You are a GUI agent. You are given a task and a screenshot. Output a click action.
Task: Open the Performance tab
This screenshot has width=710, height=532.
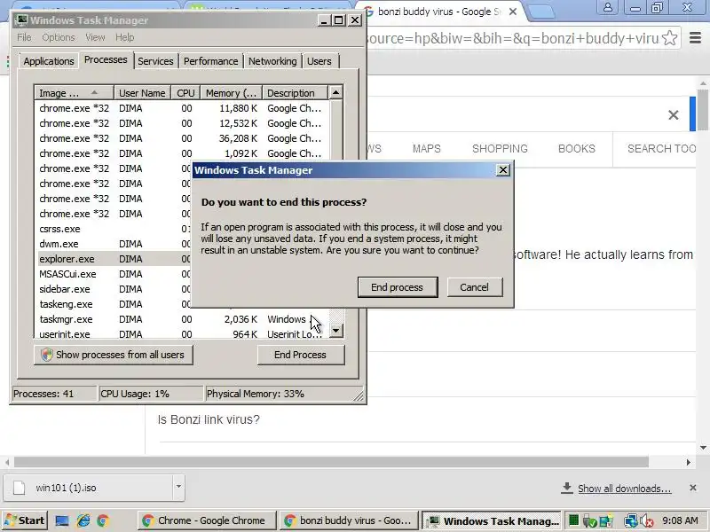click(x=210, y=61)
